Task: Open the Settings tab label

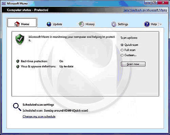Action: (123, 24)
